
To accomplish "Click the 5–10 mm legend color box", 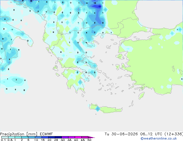I will pos(31,137).
